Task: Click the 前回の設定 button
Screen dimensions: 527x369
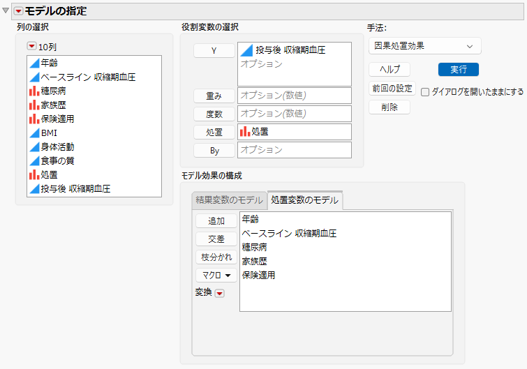Action: pyautogui.click(x=392, y=89)
